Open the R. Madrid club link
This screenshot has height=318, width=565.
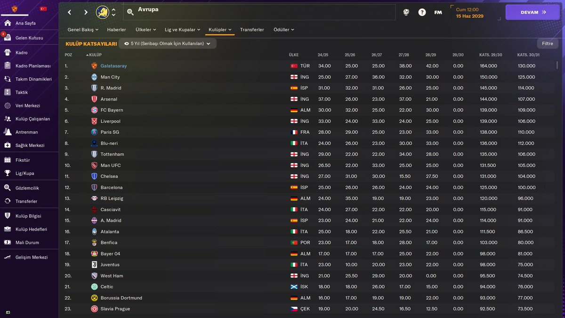point(111,88)
